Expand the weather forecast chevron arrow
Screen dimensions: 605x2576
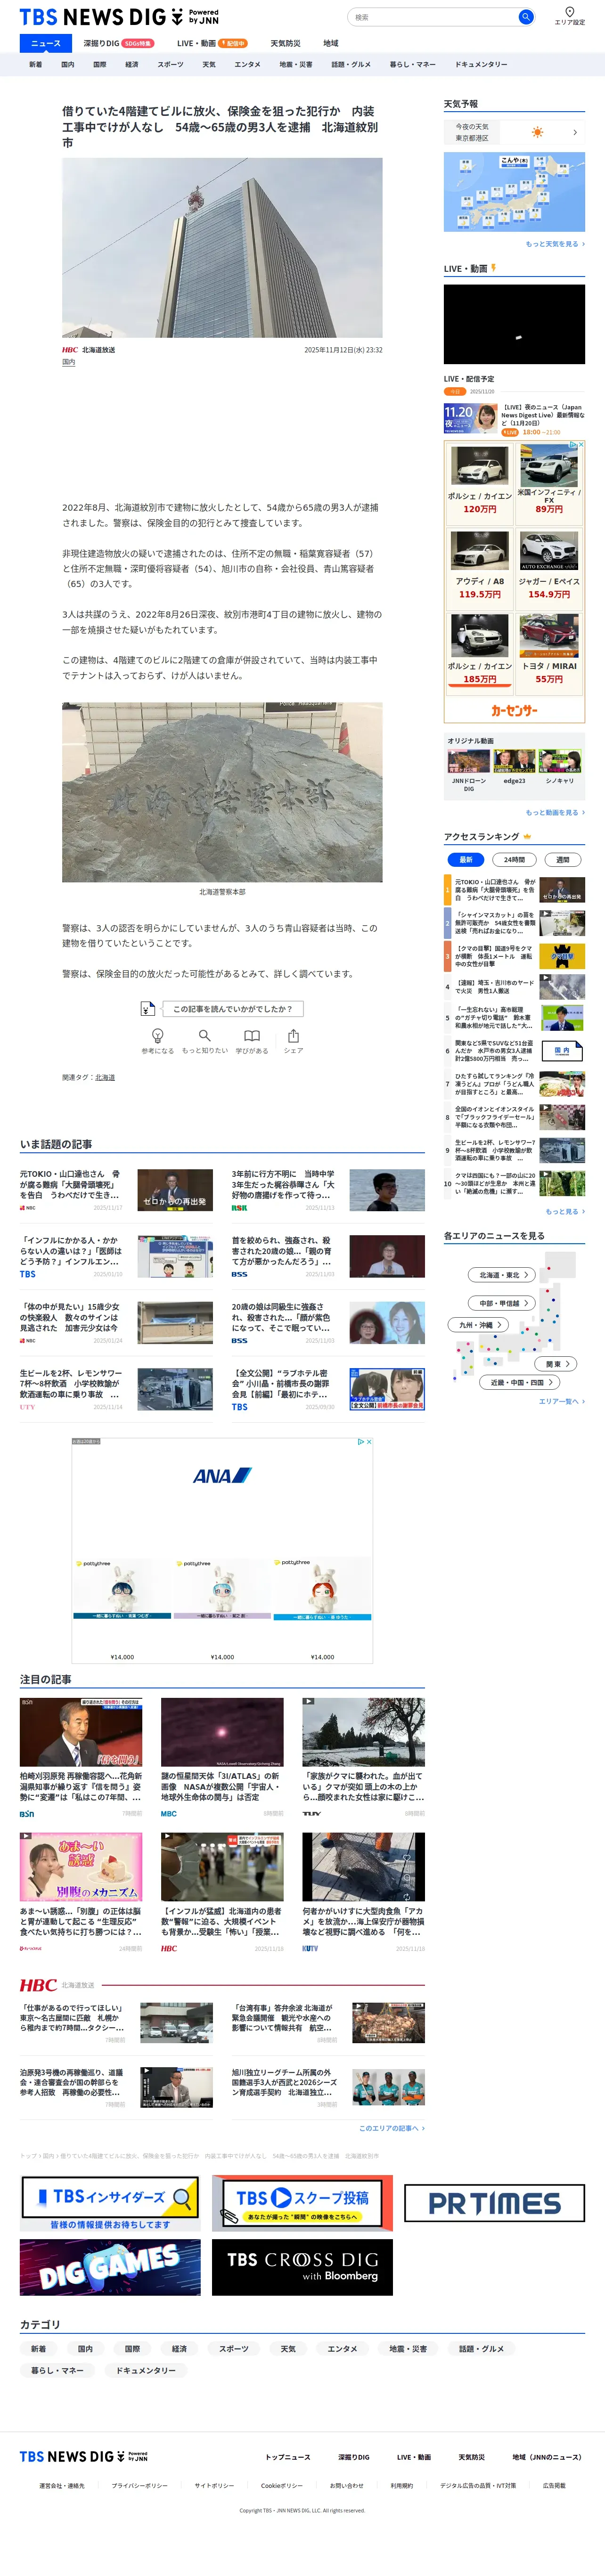pyautogui.click(x=575, y=132)
